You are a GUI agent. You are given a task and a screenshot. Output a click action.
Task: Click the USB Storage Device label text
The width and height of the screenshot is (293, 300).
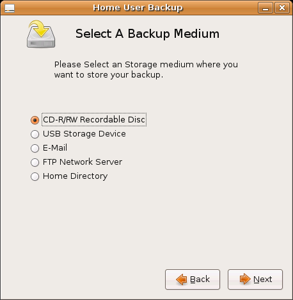pos(84,134)
